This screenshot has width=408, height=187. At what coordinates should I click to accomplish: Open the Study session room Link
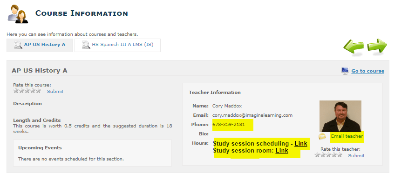click(282, 151)
